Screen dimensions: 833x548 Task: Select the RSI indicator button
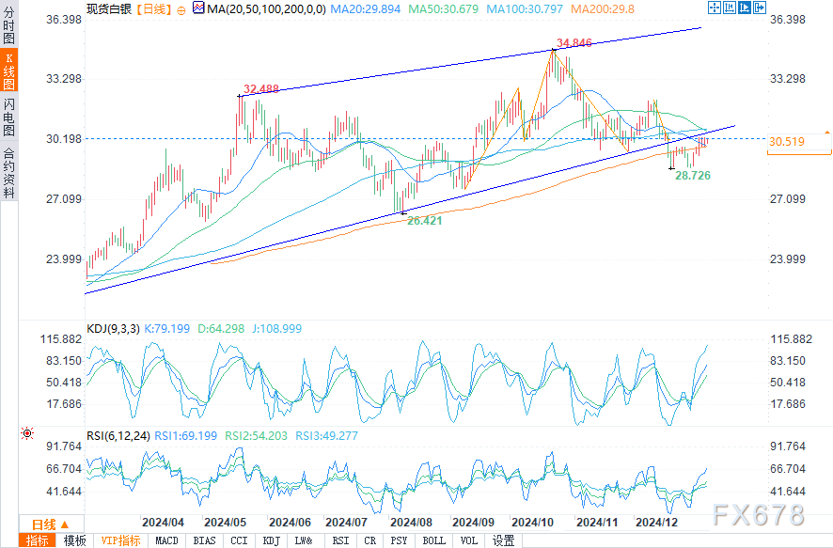point(340,540)
